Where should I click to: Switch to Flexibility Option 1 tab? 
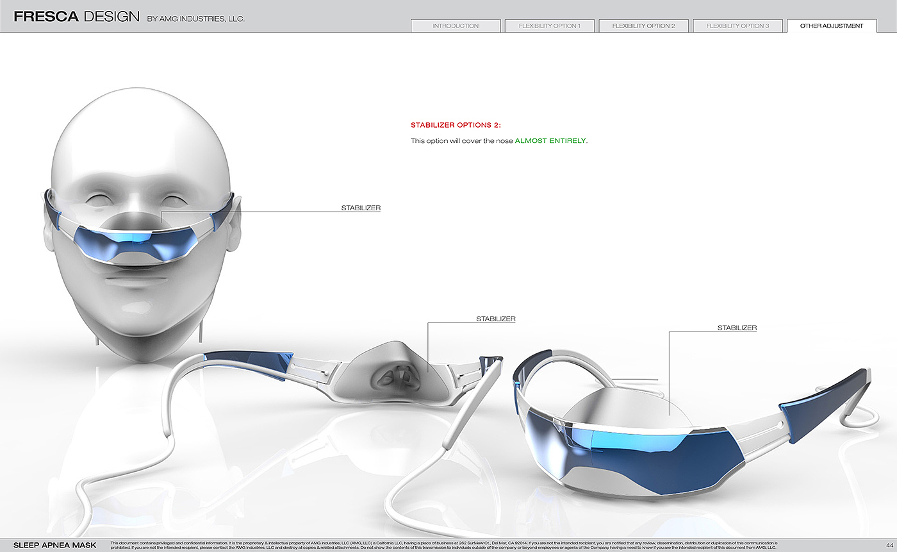pyautogui.click(x=550, y=26)
